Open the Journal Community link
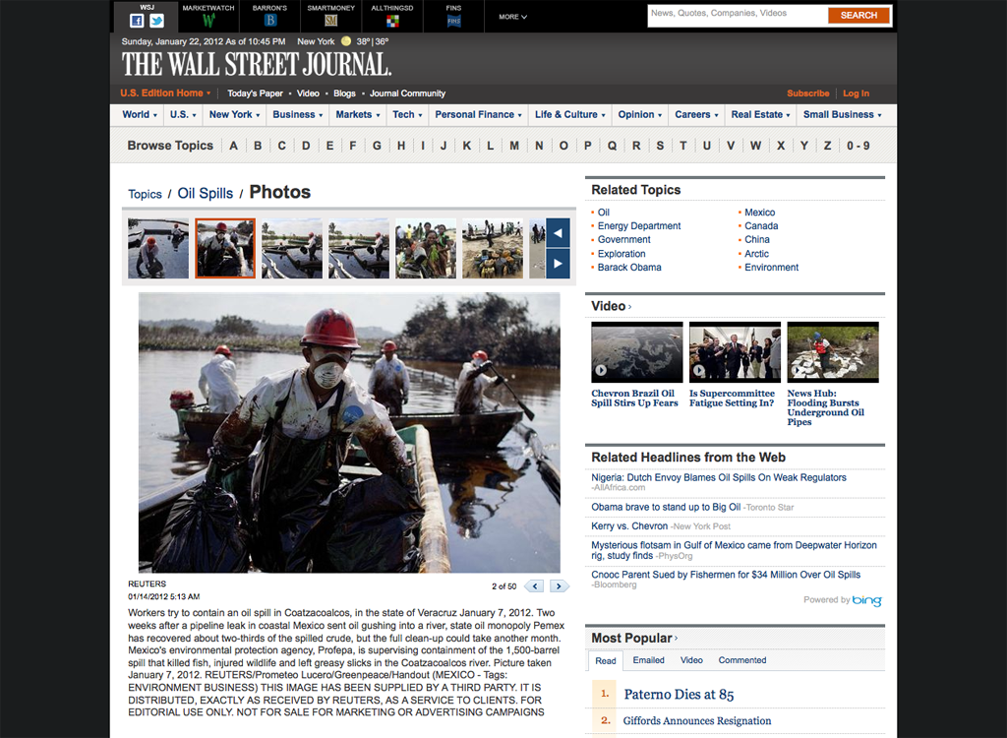Image resolution: width=1007 pixels, height=738 pixels. (x=407, y=93)
